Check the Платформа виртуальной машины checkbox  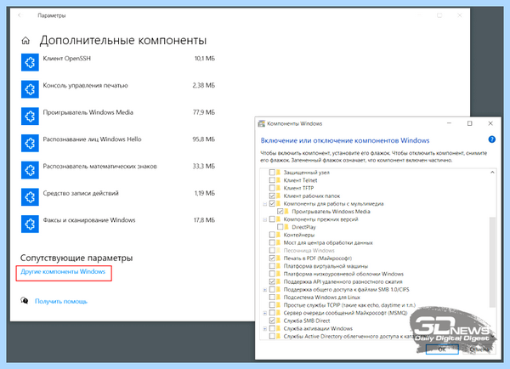tap(272, 266)
